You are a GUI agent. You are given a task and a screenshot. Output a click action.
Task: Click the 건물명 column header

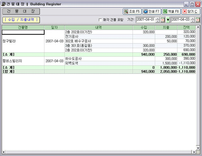[x=23, y=28]
